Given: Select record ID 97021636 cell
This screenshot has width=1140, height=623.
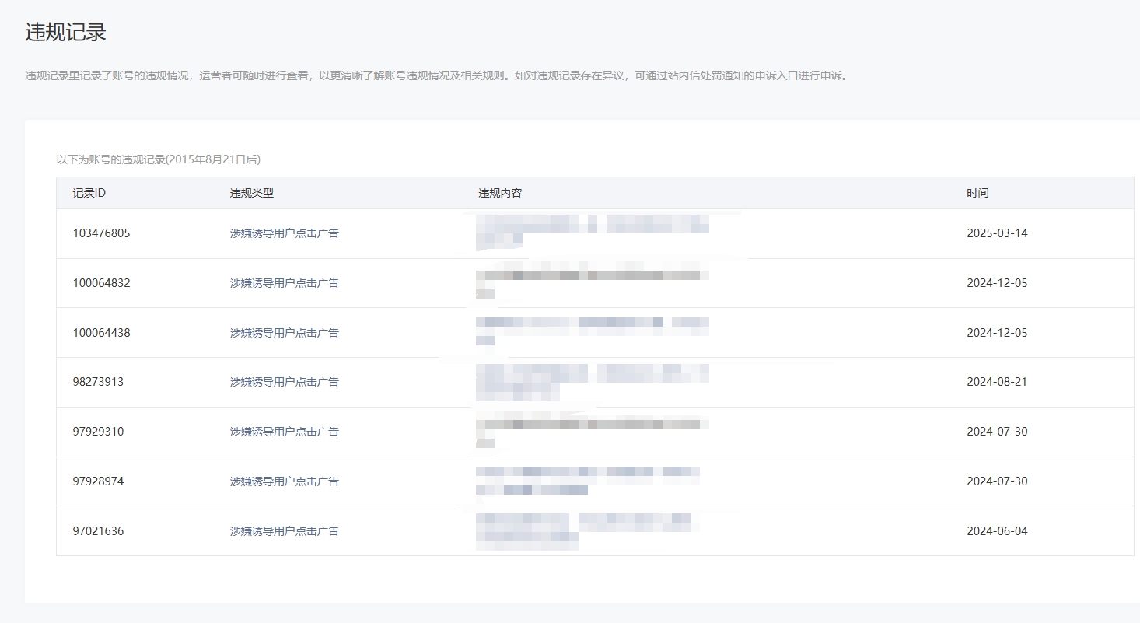Looking at the screenshot, I should click(98, 531).
